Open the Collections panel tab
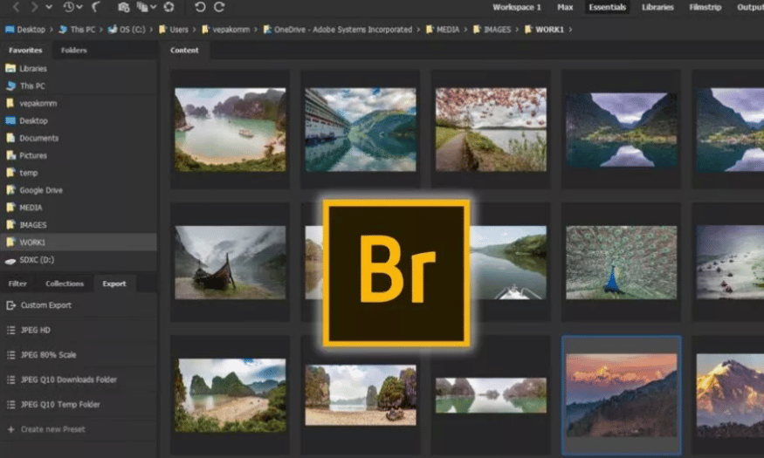Viewport: 764px width, 458px height. point(65,284)
